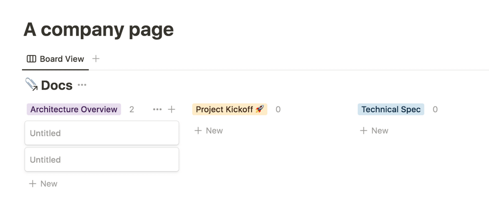
Task: Click plus icon under Technical Spec
Action: pos(363,131)
